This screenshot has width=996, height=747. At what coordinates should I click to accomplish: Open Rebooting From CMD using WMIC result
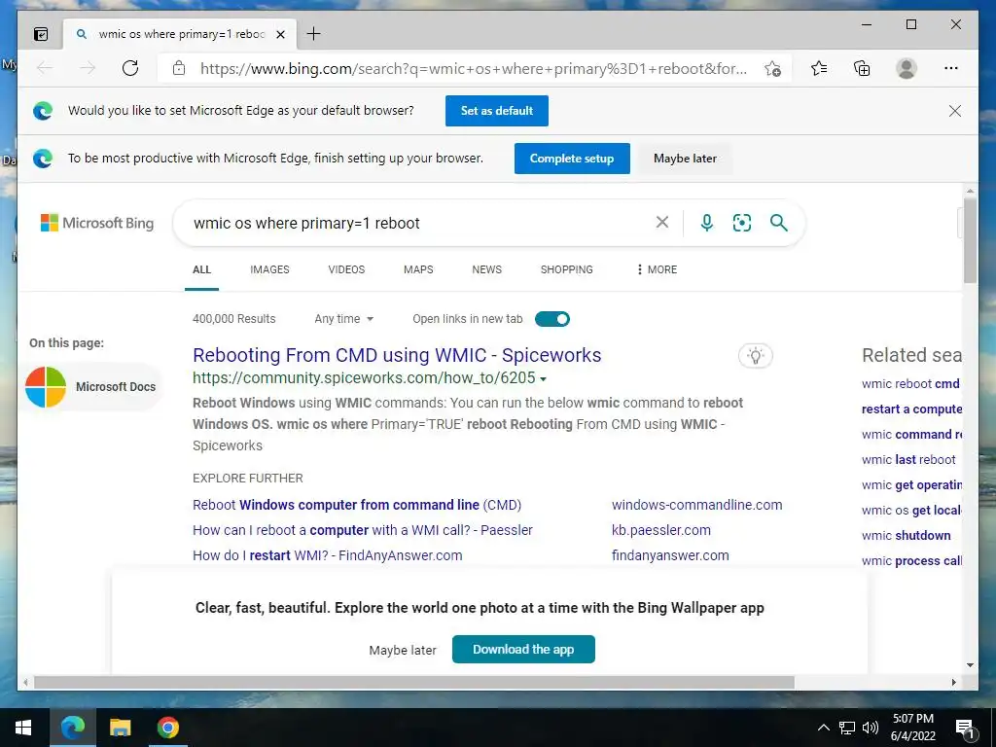coord(397,355)
